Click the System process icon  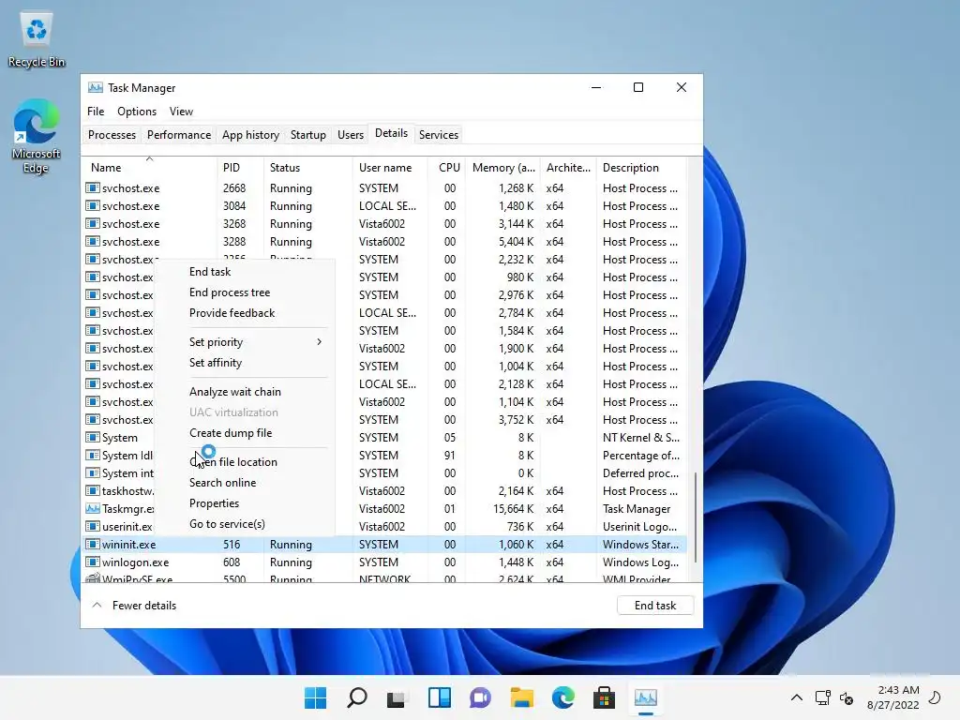pyautogui.click(x=93, y=438)
